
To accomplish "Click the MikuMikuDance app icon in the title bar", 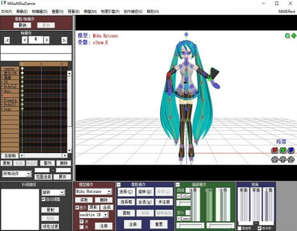I will pyautogui.click(x=3, y=3).
